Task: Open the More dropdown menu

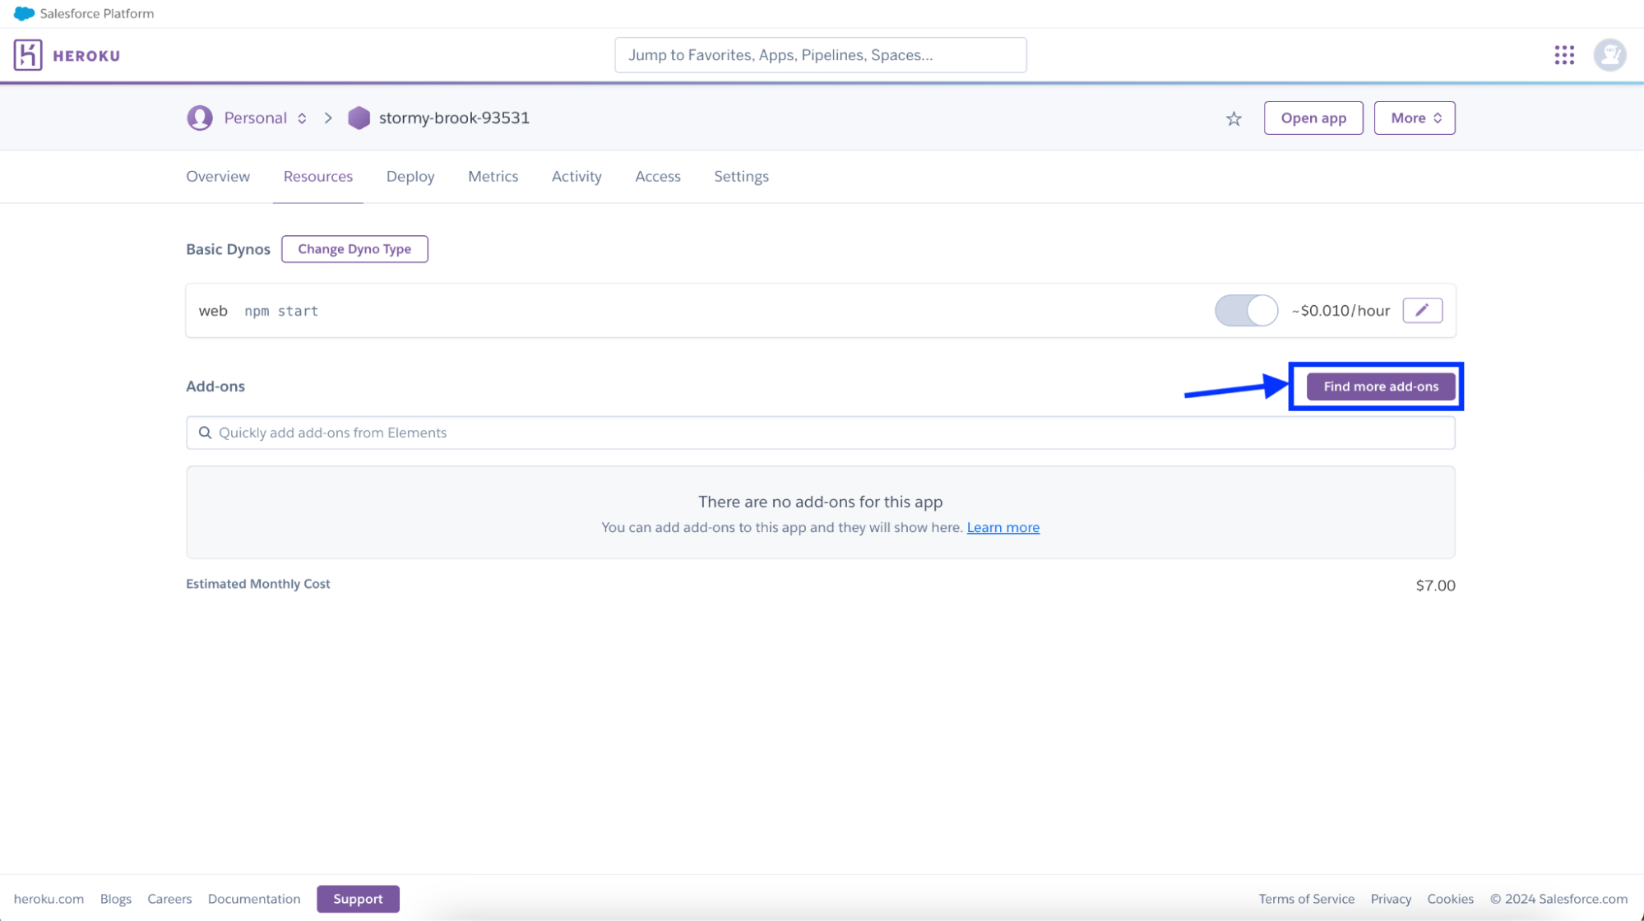Action: pos(1415,118)
